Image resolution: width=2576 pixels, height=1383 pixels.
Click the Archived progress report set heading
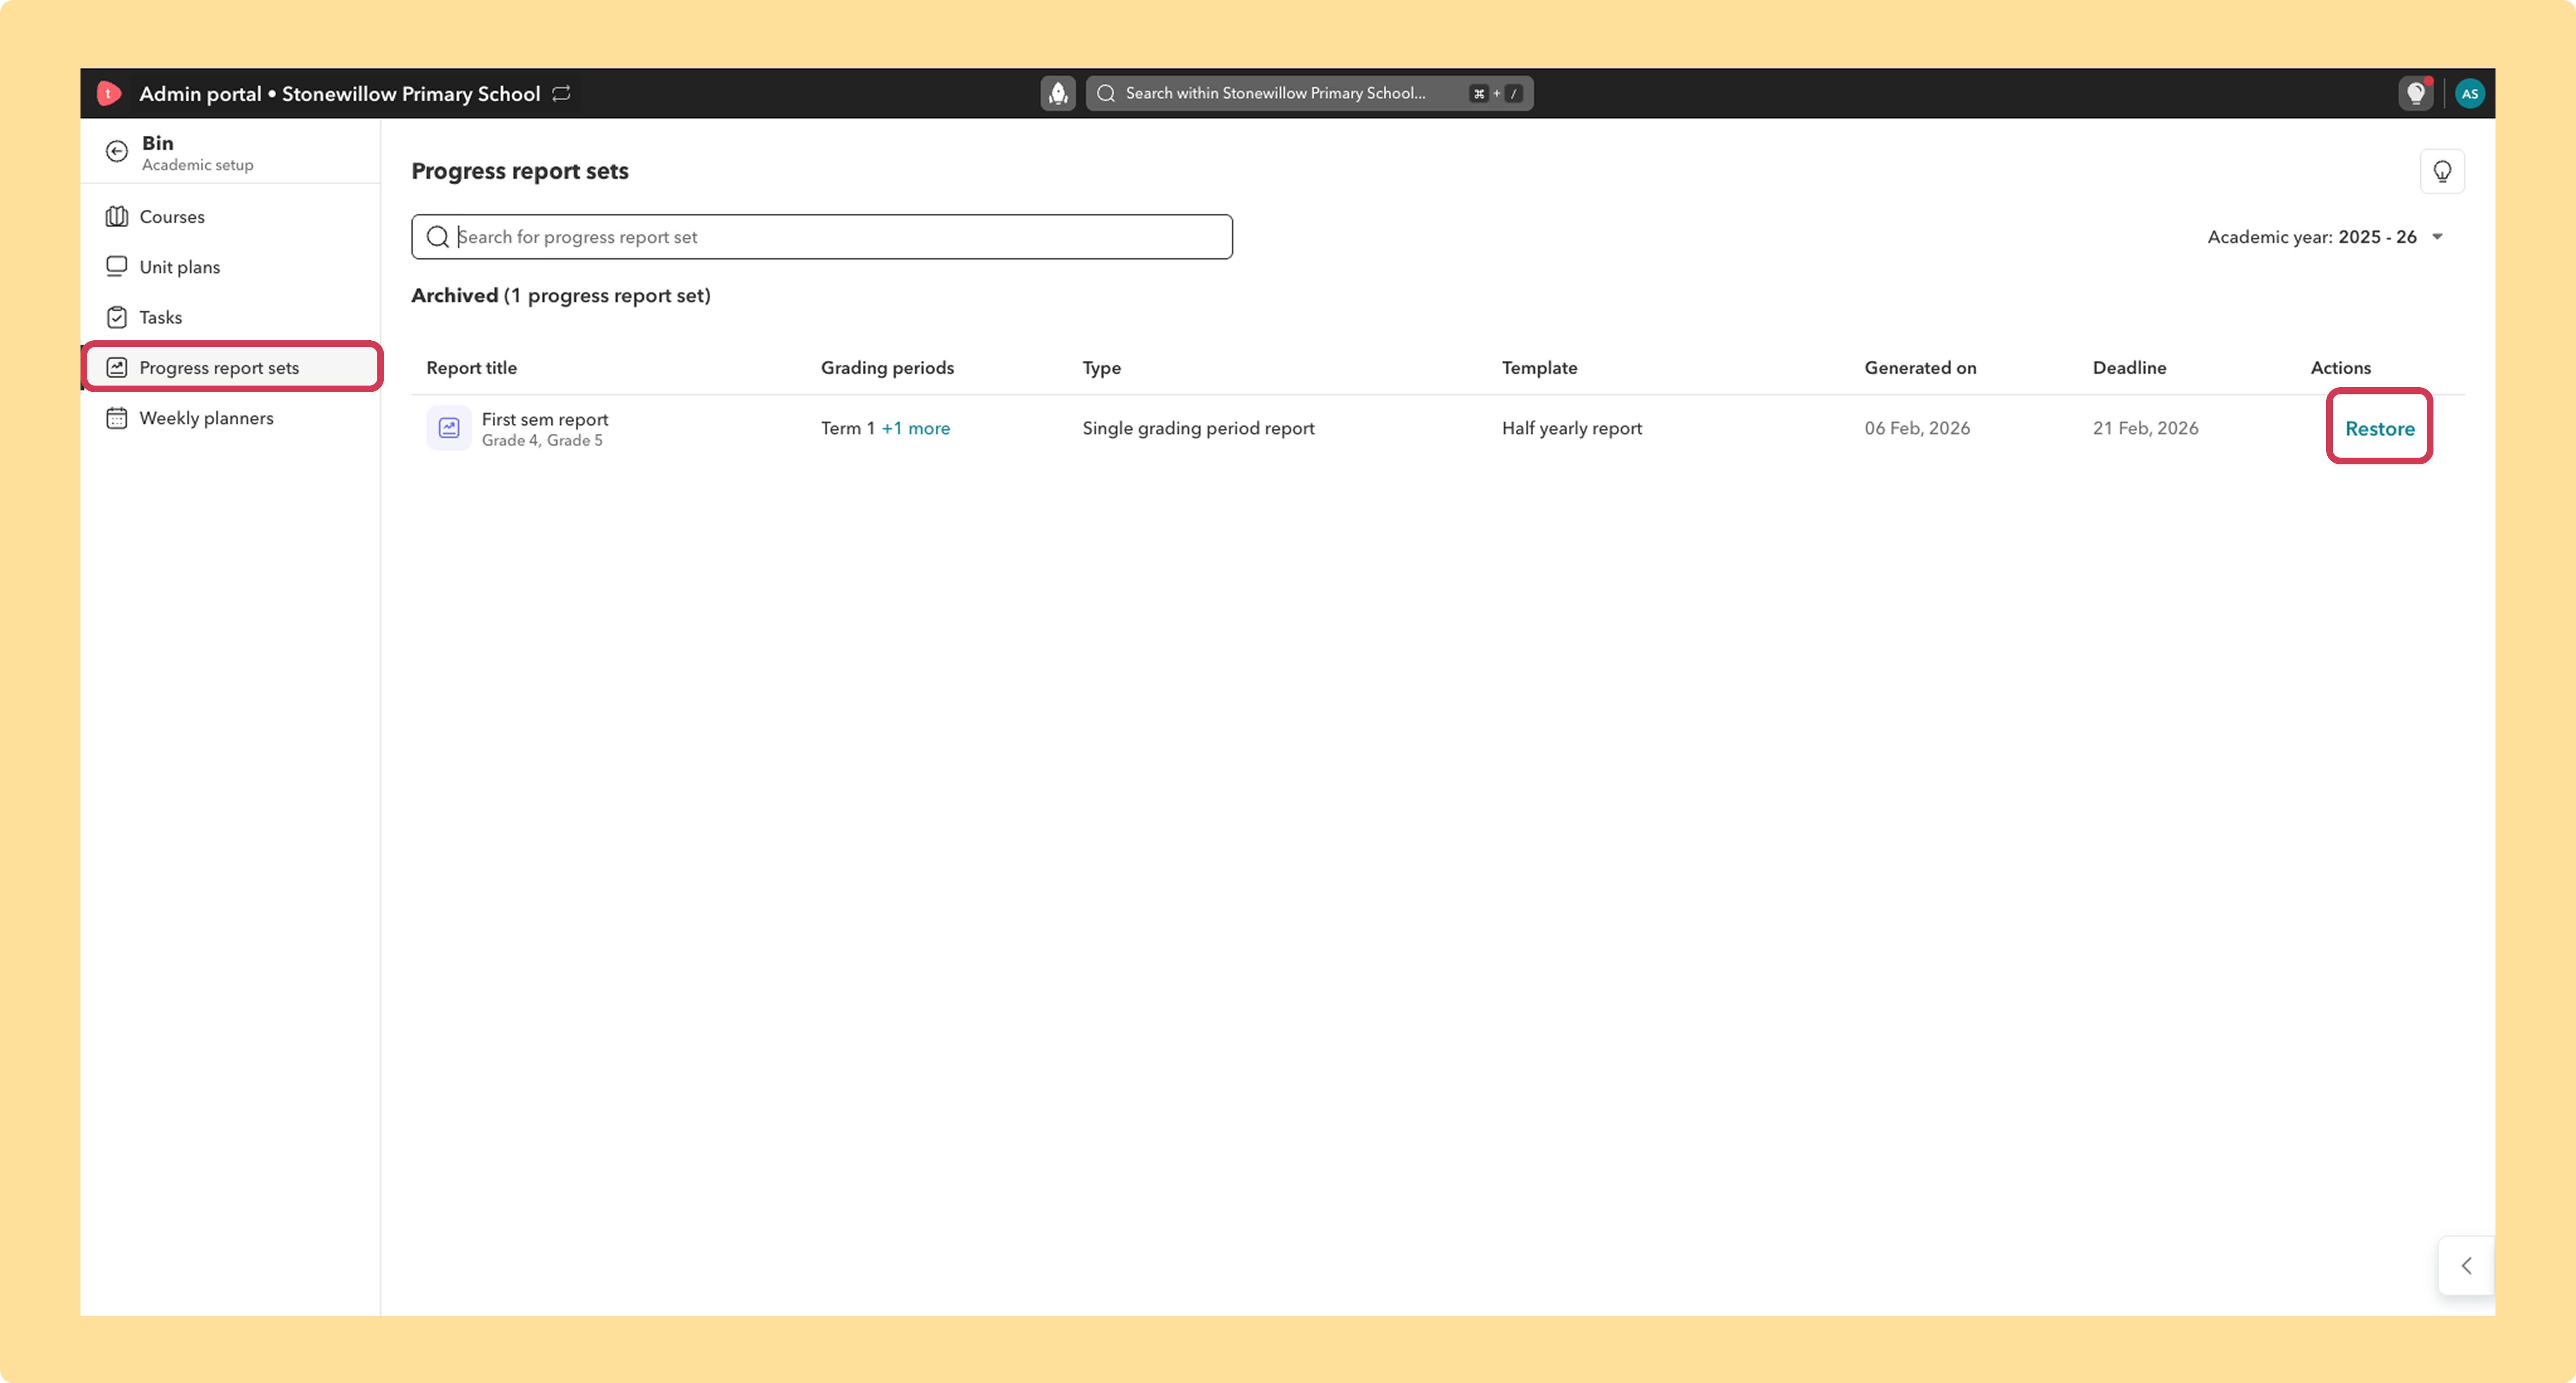tap(561, 296)
